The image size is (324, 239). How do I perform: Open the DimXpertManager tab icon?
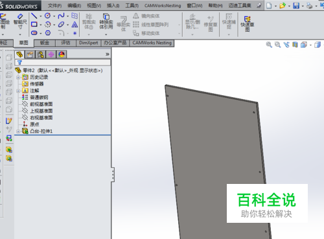click(51, 54)
